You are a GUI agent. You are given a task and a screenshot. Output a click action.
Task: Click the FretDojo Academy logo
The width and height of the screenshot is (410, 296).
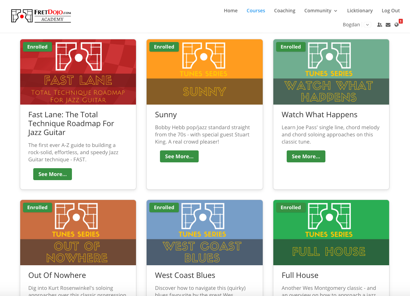coord(41,16)
